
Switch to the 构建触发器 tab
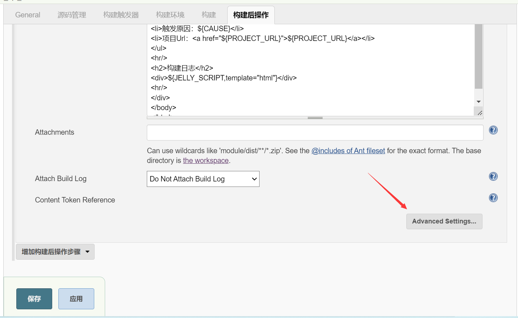(x=121, y=15)
